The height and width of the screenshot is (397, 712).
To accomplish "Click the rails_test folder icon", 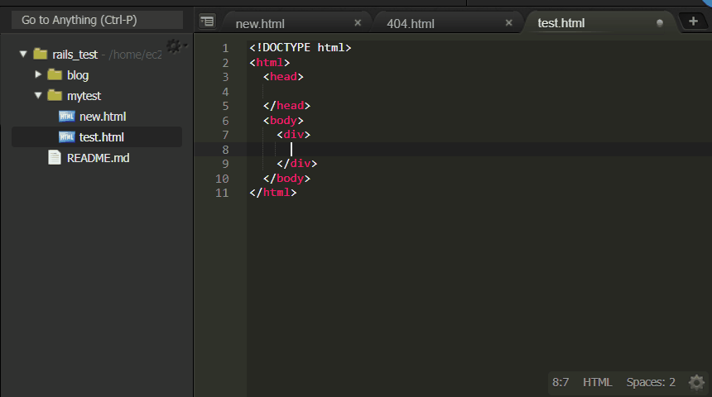I will pos(40,54).
